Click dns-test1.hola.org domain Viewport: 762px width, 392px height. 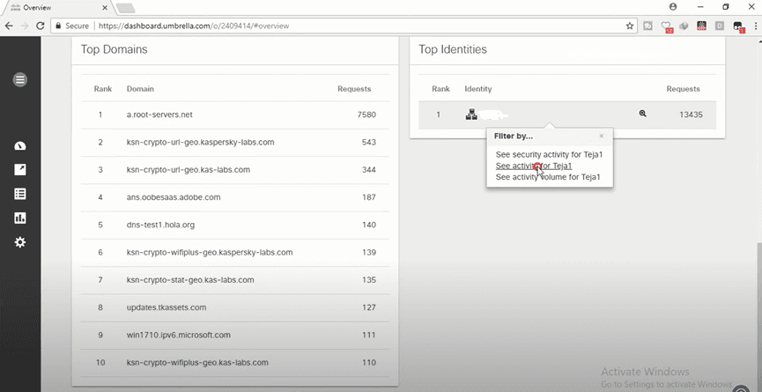click(160, 225)
